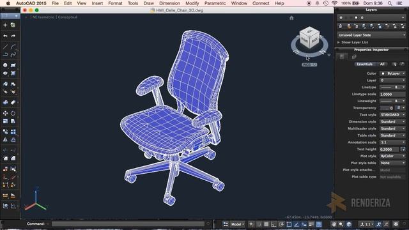The width and height of the screenshot is (409, 230).
Task: Toggle Grid display in the status bar
Action: tap(266, 224)
